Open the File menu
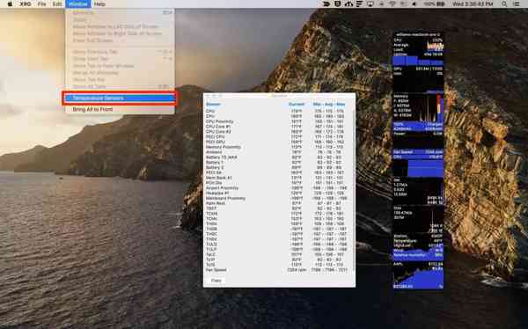This screenshot has width=528, height=329. (41, 4)
